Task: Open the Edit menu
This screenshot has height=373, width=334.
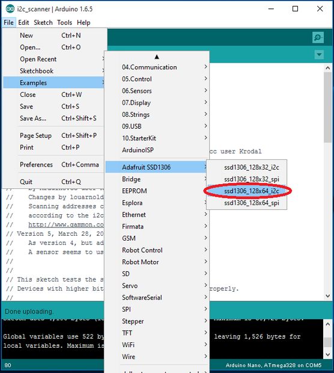Action: [23, 23]
